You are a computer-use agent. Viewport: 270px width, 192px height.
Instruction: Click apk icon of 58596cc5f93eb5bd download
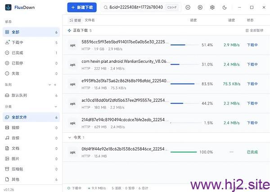click(72, 45)
